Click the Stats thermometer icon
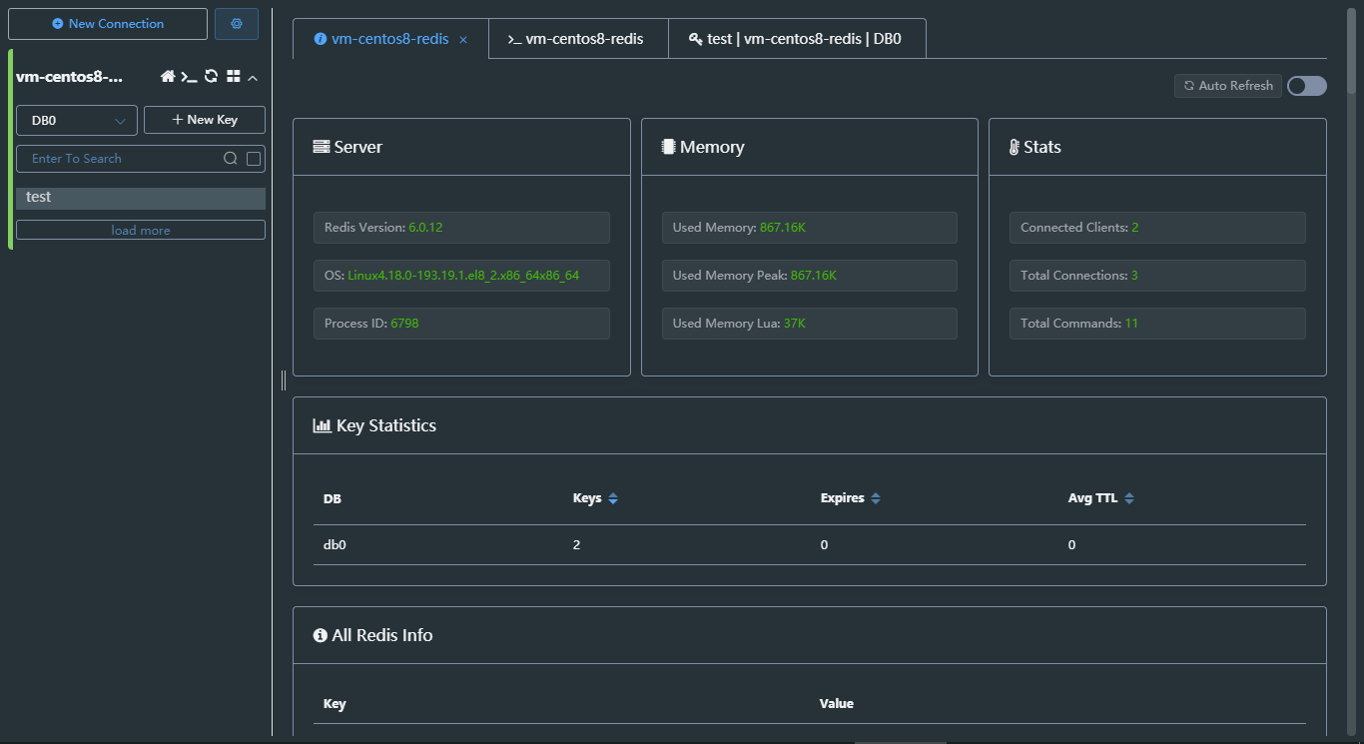This screenshot has height=744, width=1364. point(1015,147)
